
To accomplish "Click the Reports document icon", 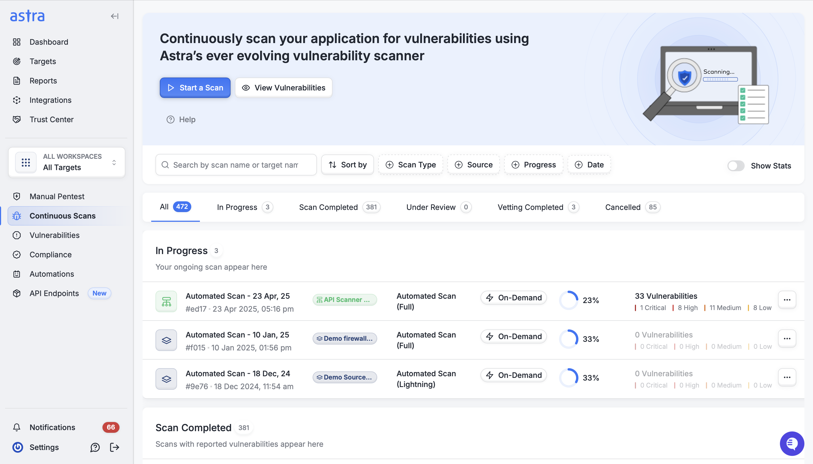I will coord(17,81).
